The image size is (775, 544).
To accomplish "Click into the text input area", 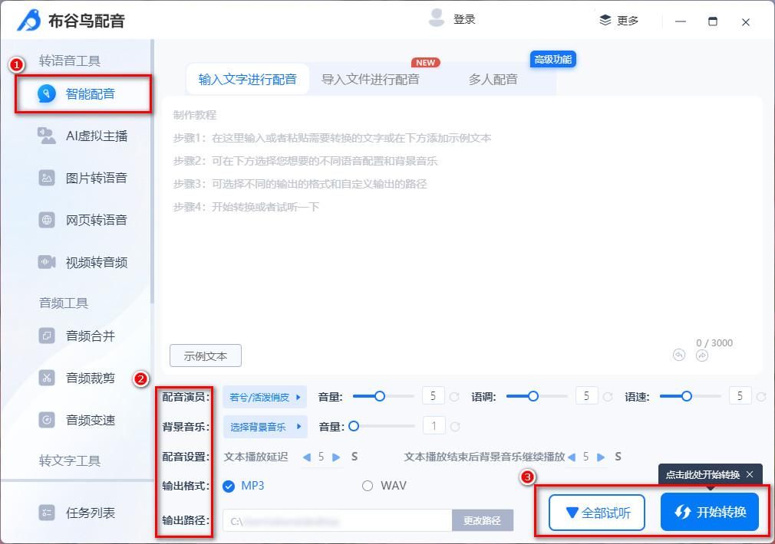I will (x=462, y=234).
